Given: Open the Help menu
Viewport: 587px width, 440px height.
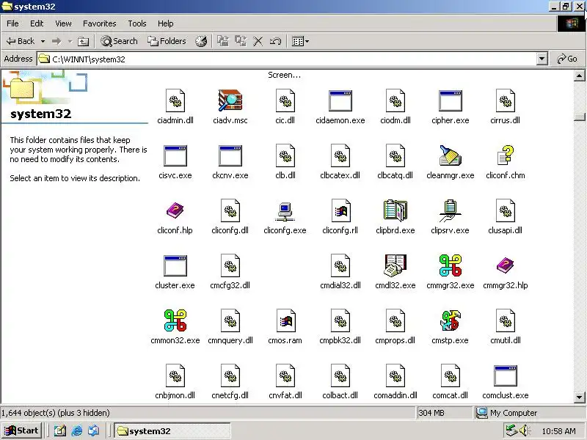Looking at the screenshot, I should click(166, 23).
